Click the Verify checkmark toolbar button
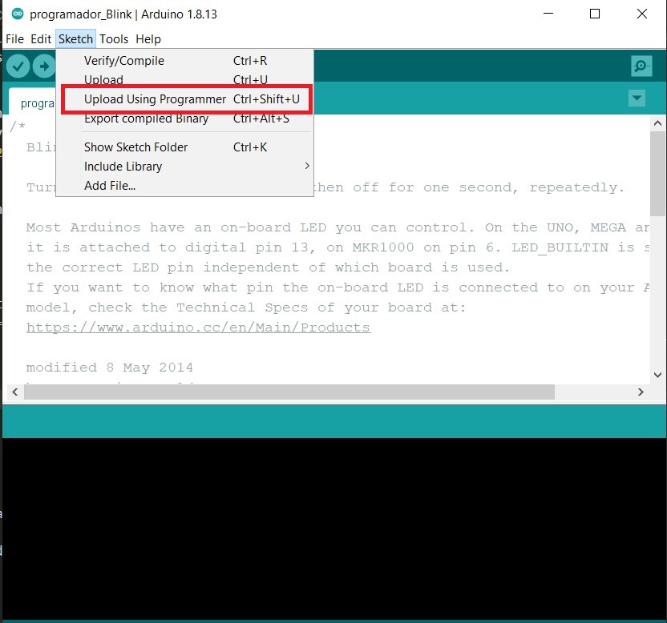 click(18, 66)
